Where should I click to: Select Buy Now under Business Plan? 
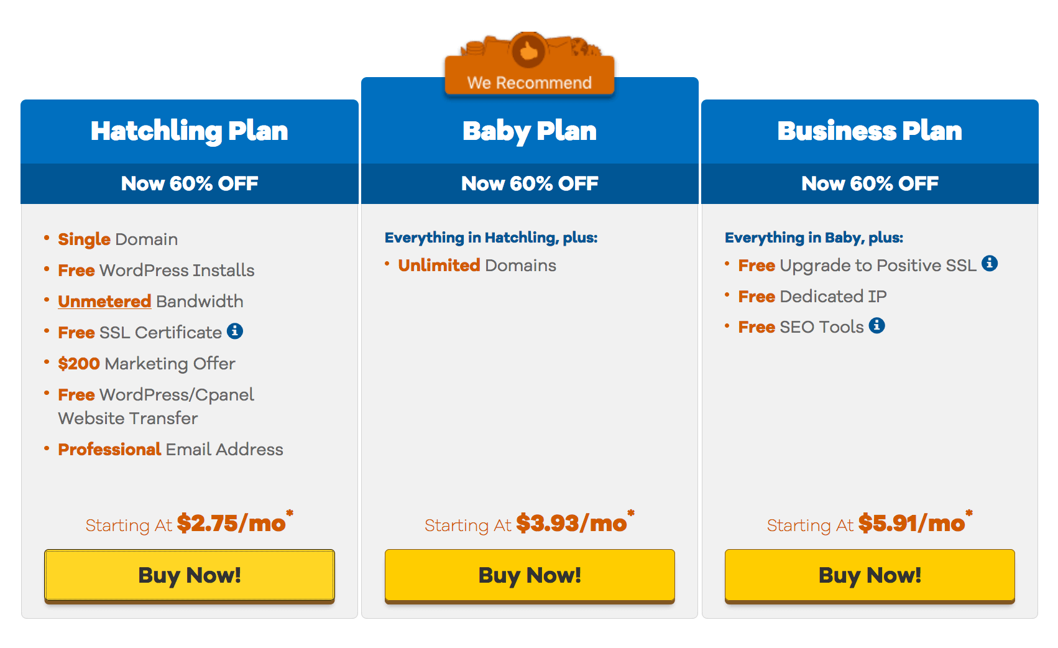tap(870, 576)
